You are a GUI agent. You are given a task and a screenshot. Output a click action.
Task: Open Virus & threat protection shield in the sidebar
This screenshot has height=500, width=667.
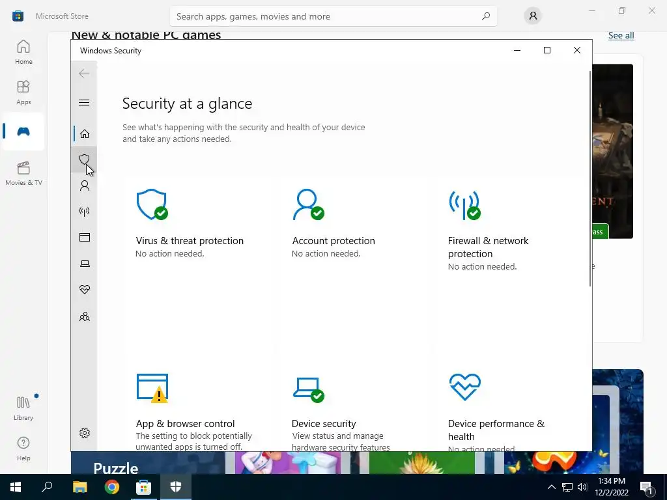point(84,160)
